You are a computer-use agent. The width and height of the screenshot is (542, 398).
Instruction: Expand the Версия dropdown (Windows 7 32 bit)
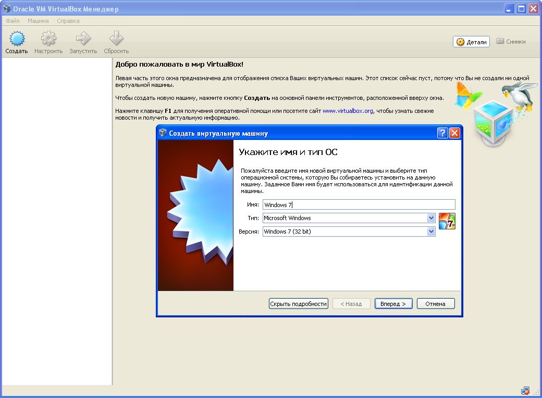431,232
